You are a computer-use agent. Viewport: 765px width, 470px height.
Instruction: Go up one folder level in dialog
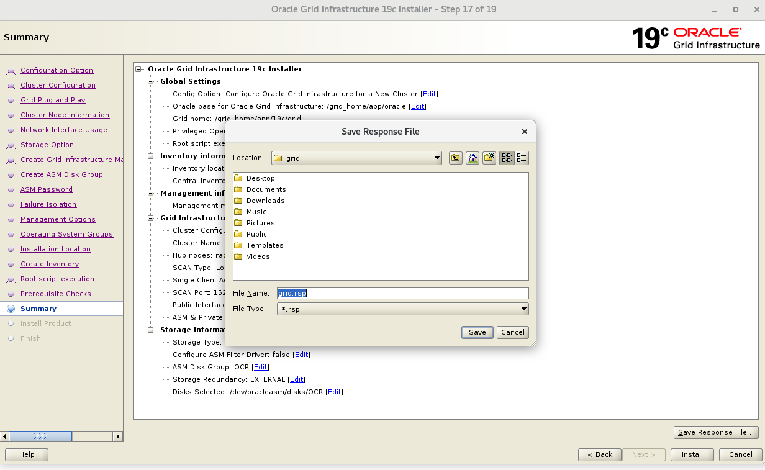[456, 158]
